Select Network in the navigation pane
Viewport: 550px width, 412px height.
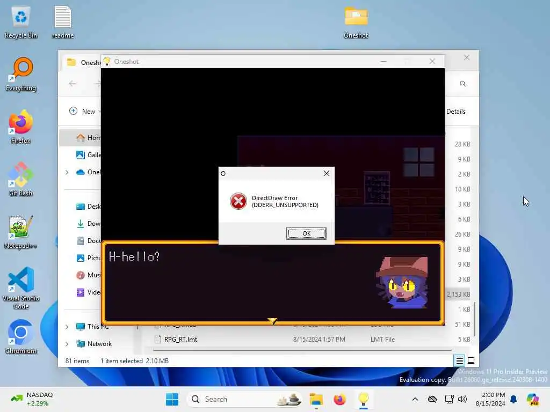[95, 344]
